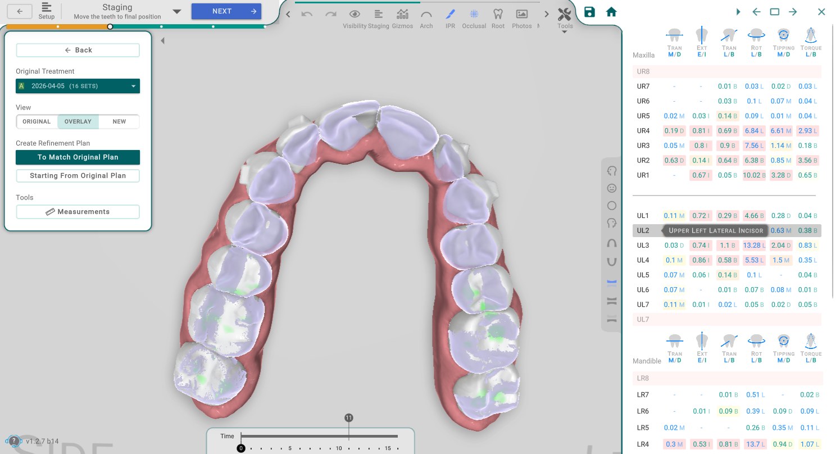This screenshot has width=836, height=454.
Task: Choose the upper arch occlusal view icon
Action: pos(612,243)
